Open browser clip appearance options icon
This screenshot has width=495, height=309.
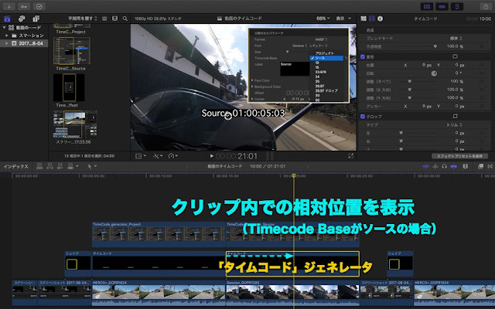(x=115, y=19)
